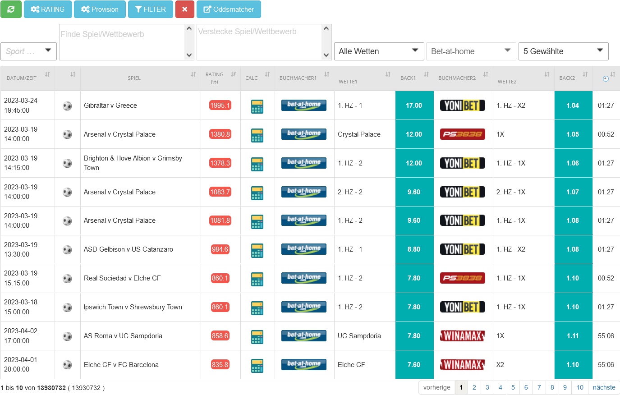Go to page 10
620x395 pixels.
click(580, 387)
